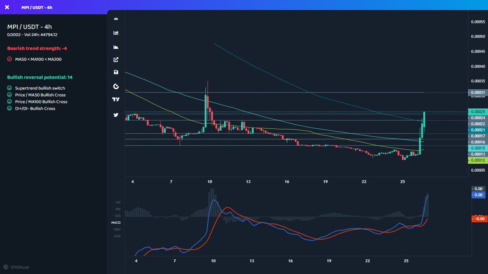The width and height of the screenshot is (488, 274).
Task: Click the blue 0.00 MACD value label
Action: click(x=478, y=195)
